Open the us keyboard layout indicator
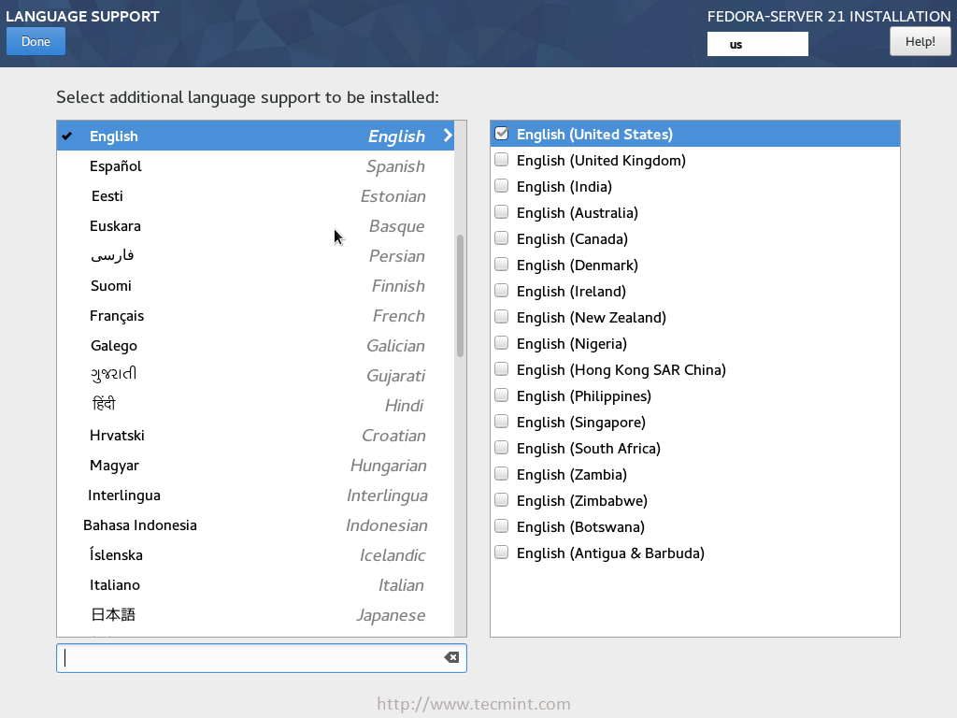The image size is (957, 718). [x=757, y=44]
